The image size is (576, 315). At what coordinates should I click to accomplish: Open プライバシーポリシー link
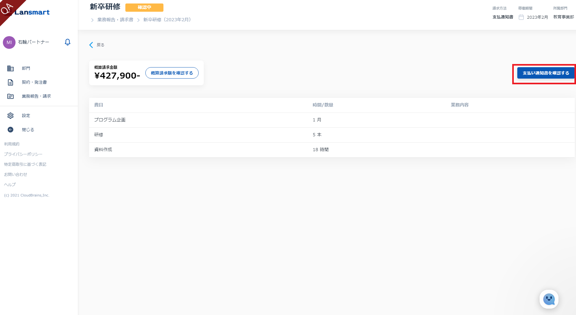[23, 154]
